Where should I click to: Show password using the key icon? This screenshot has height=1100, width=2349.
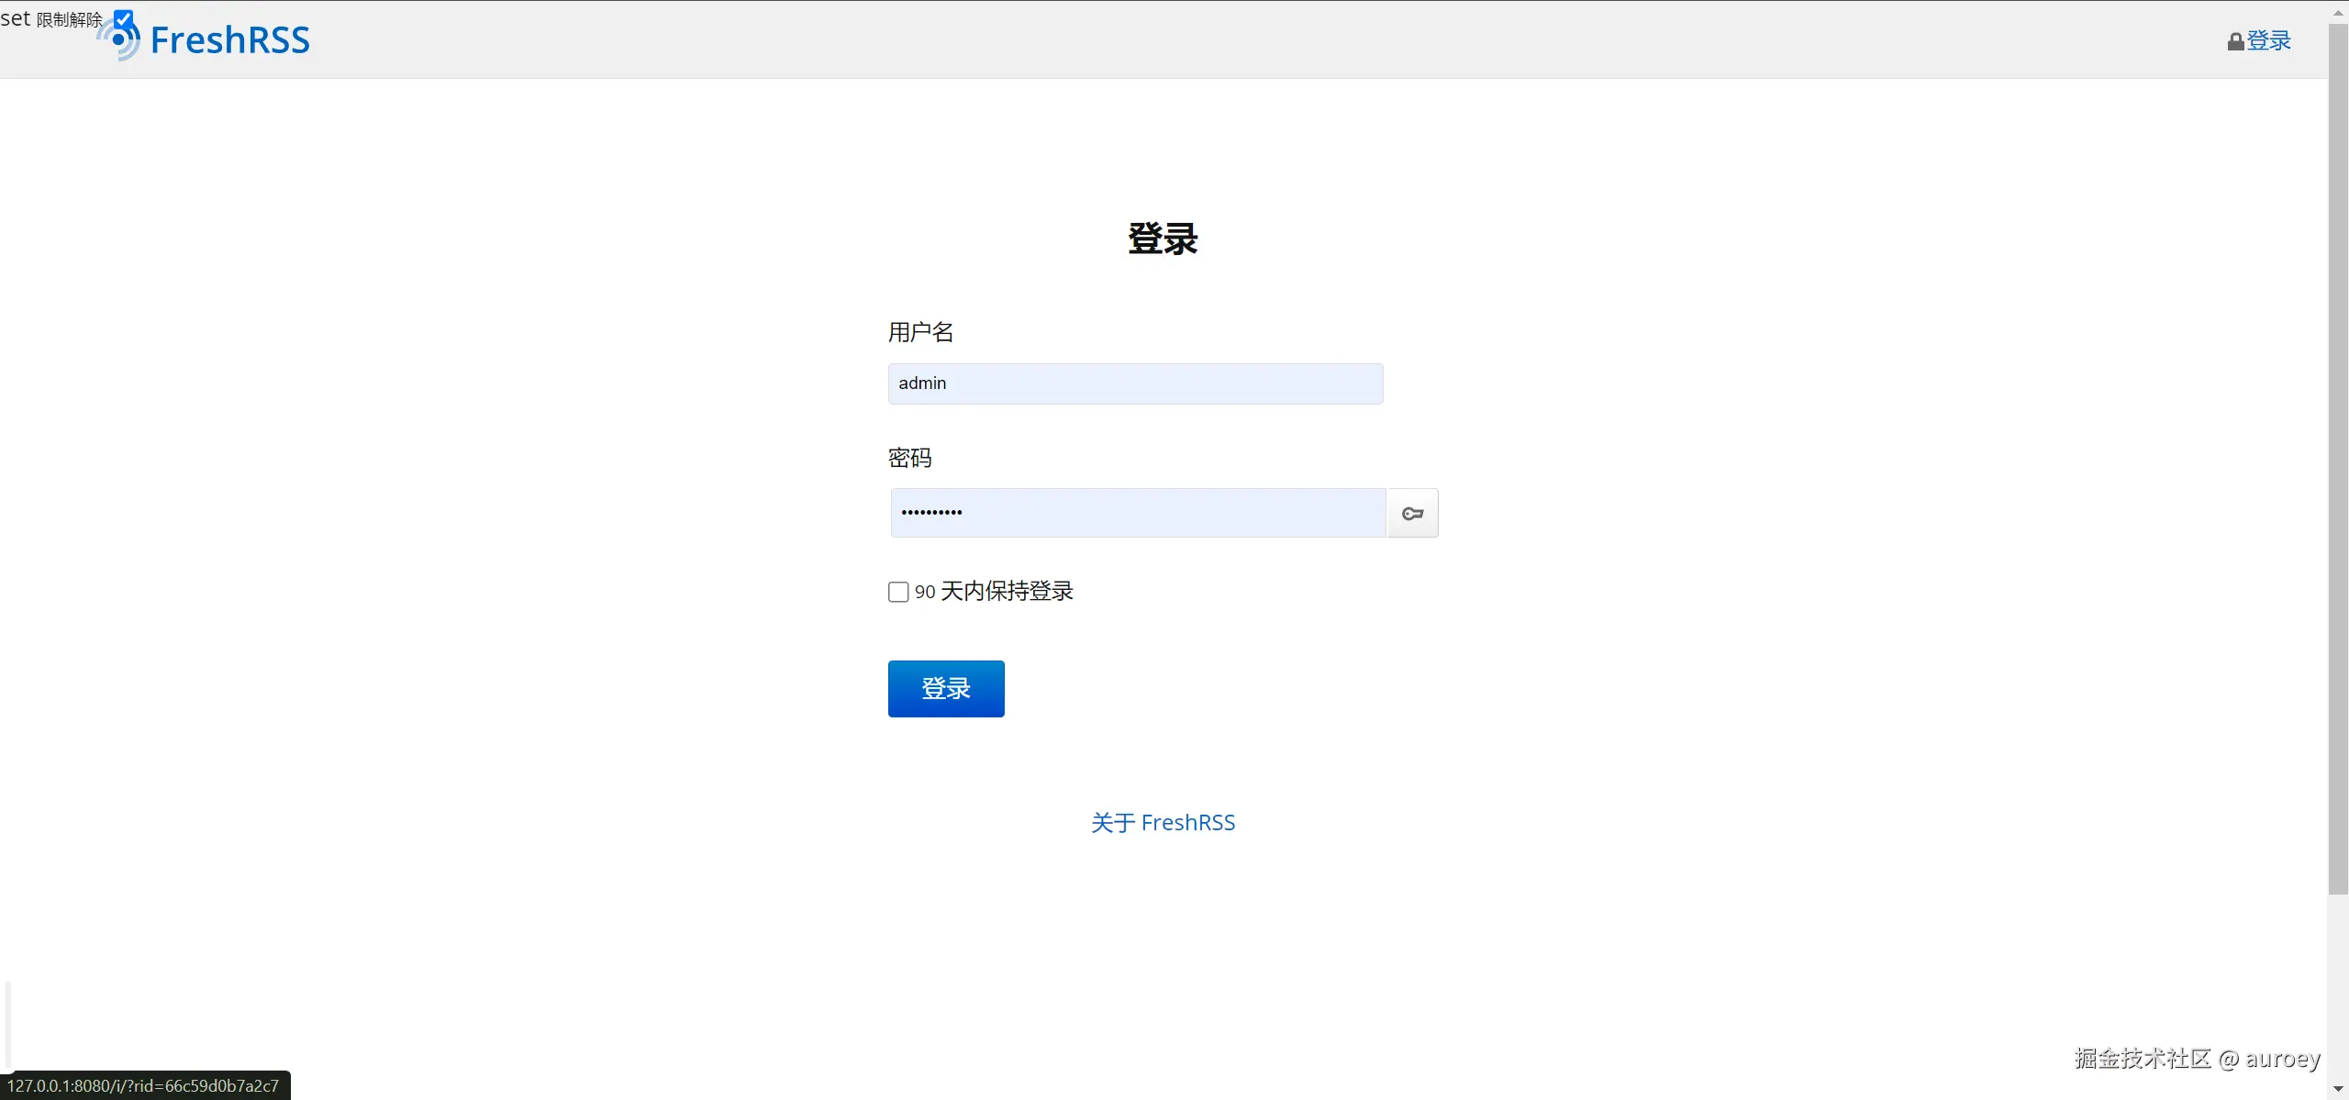1412,514
